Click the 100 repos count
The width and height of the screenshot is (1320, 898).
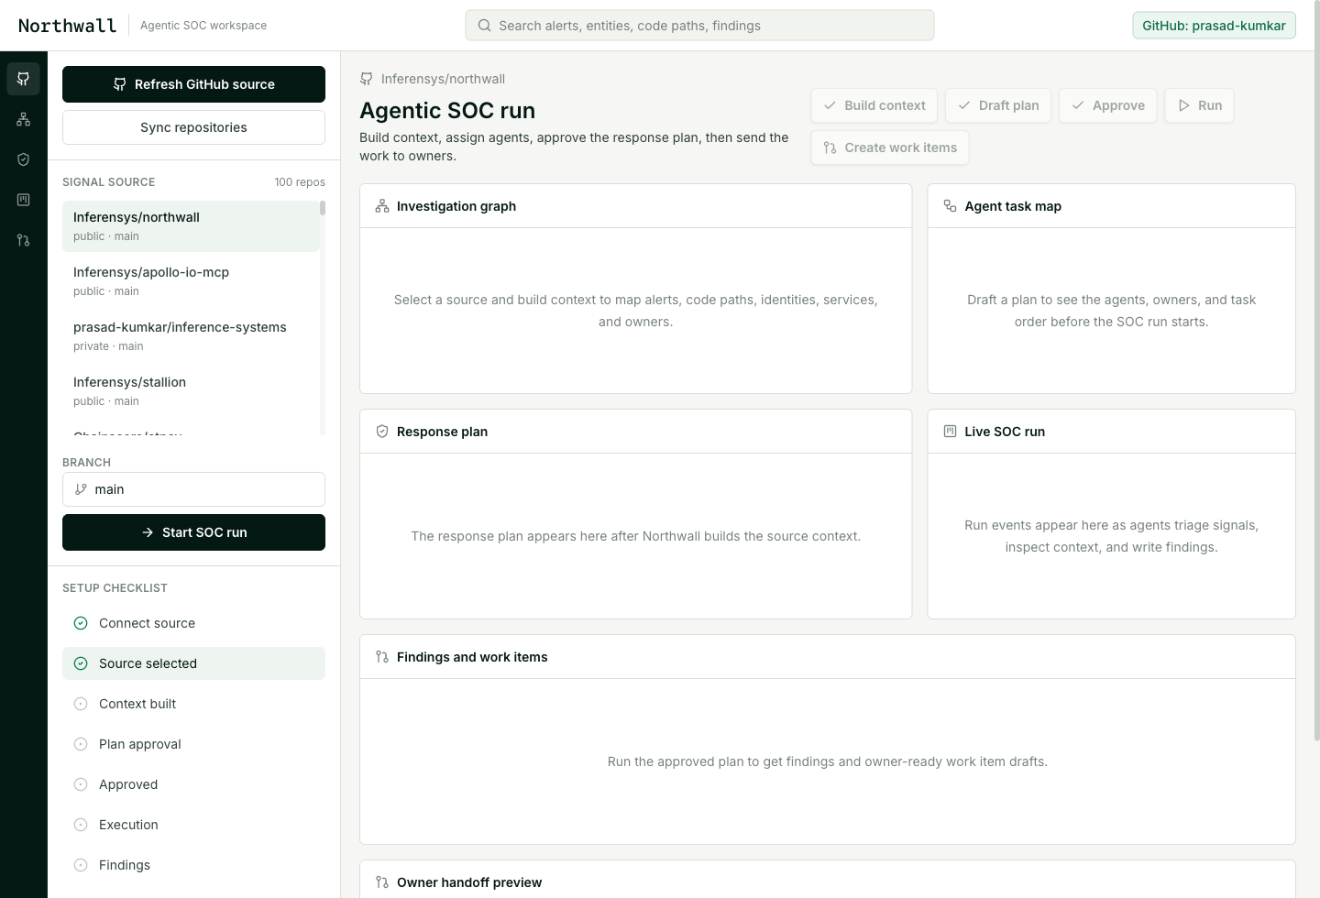pyautogui.click(x=300, y=182)
